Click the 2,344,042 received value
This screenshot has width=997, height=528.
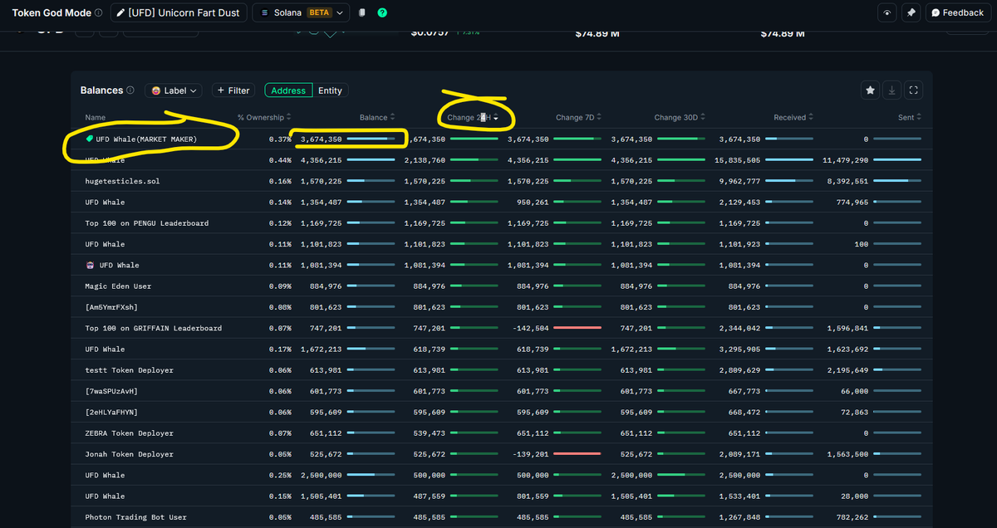[x=740, y=328]
